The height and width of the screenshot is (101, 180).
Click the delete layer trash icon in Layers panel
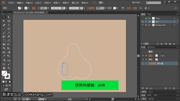point(174,44)
